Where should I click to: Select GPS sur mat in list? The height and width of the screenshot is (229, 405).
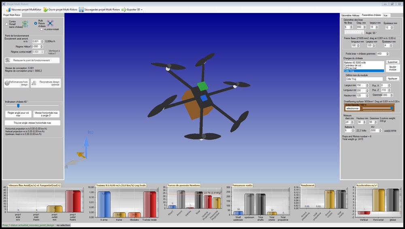click(x=364, y=68)
